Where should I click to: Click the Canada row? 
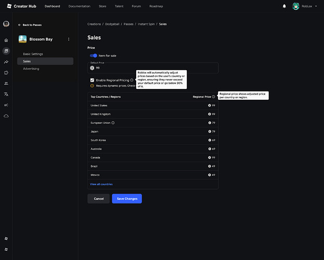click(x=153, y=158)
